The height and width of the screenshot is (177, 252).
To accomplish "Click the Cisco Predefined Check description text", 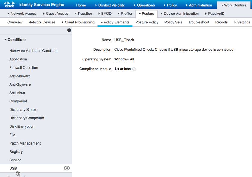I will tap(174, 50).
